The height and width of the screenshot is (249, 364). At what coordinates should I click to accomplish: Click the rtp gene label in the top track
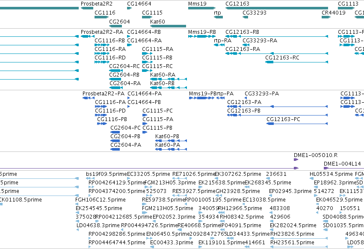tap(217, 12)
